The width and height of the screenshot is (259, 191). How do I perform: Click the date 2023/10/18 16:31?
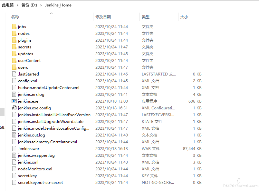[x=111, y=108]
